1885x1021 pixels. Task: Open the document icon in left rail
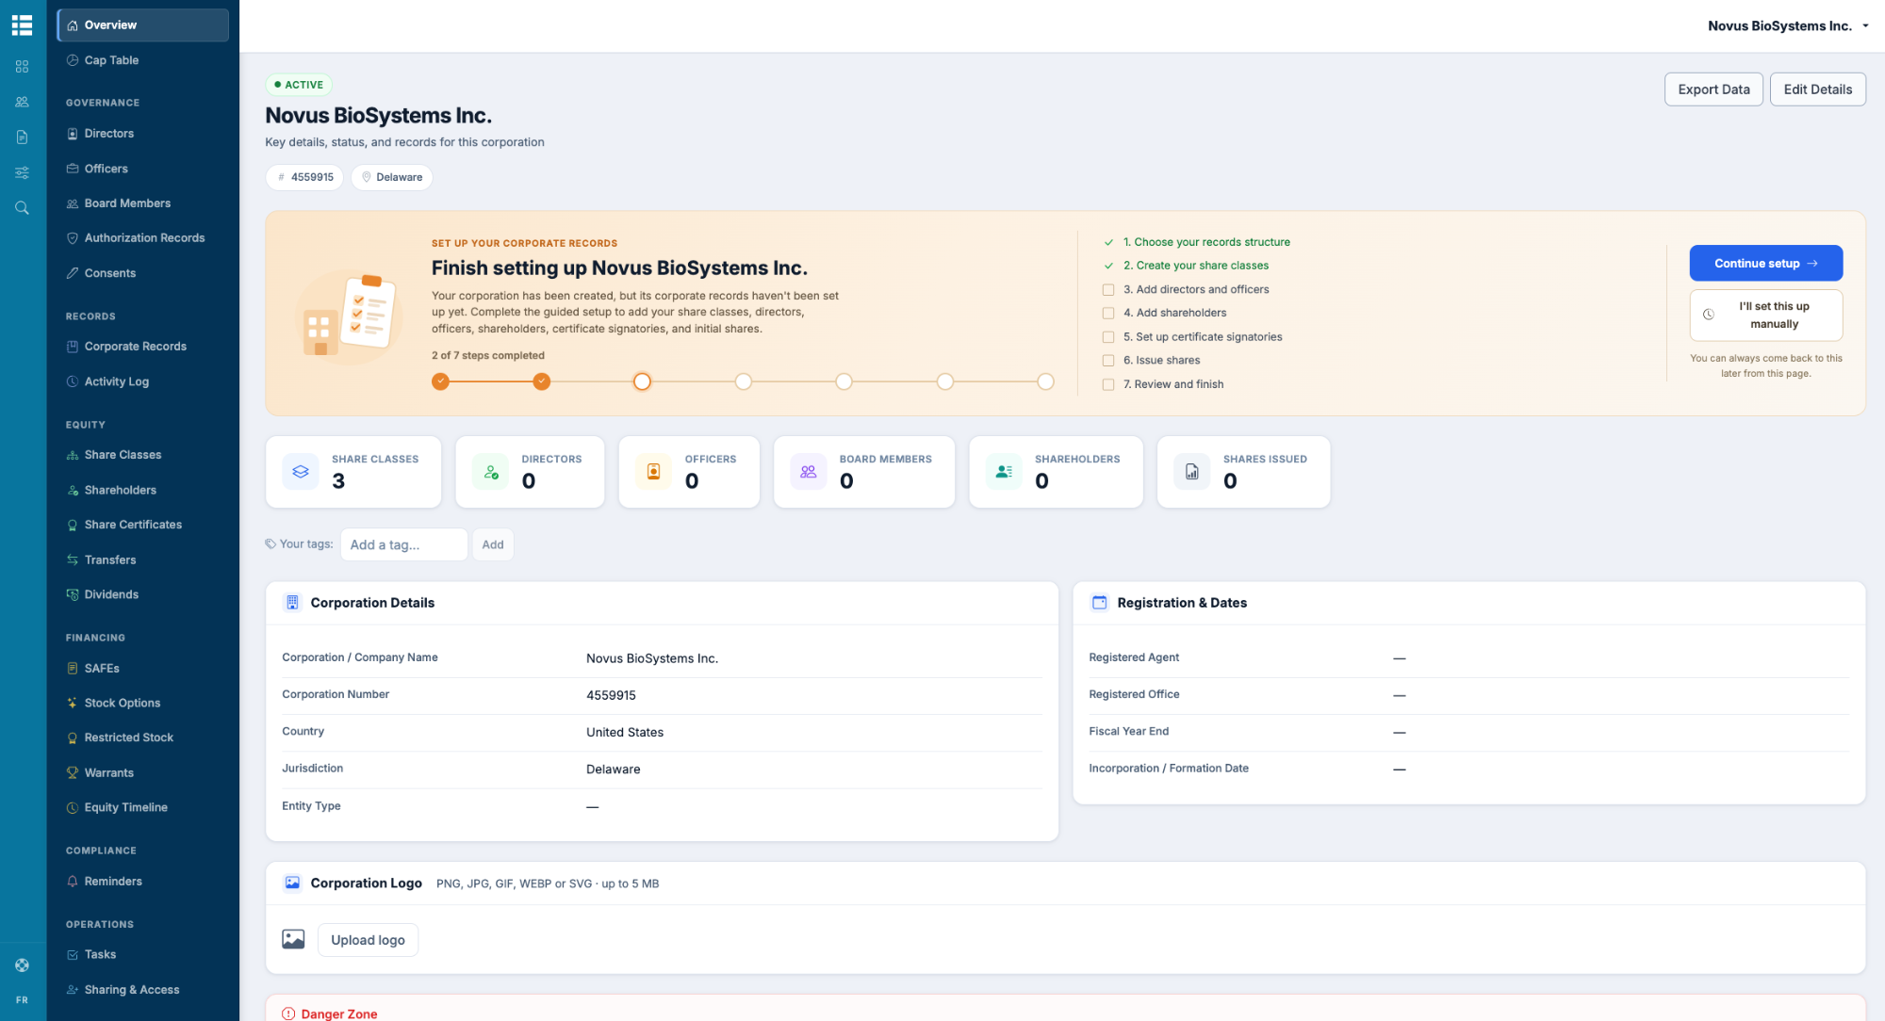22,138
